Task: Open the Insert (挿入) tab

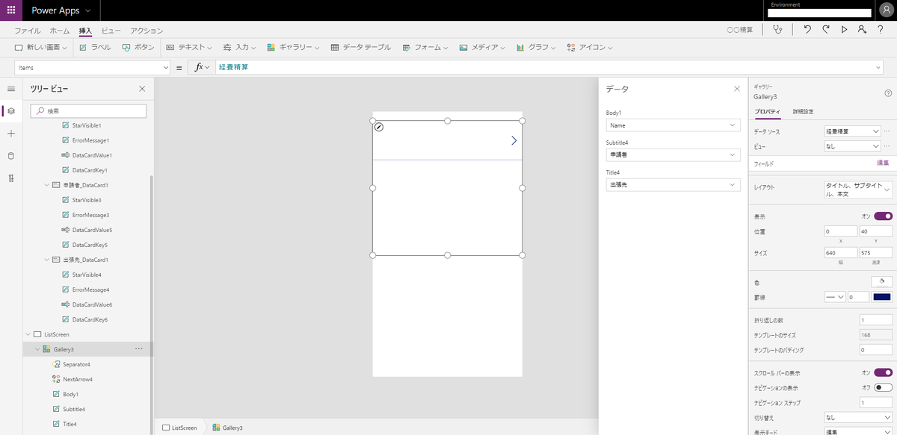Action: tap(85, 31)
